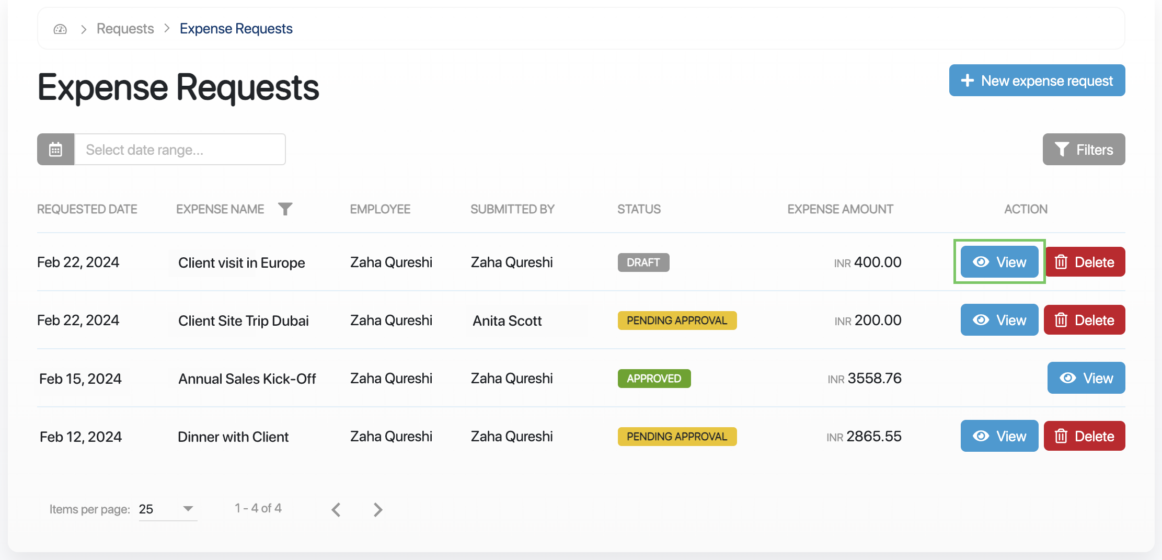Click the Select date range input field

[180, 150]
